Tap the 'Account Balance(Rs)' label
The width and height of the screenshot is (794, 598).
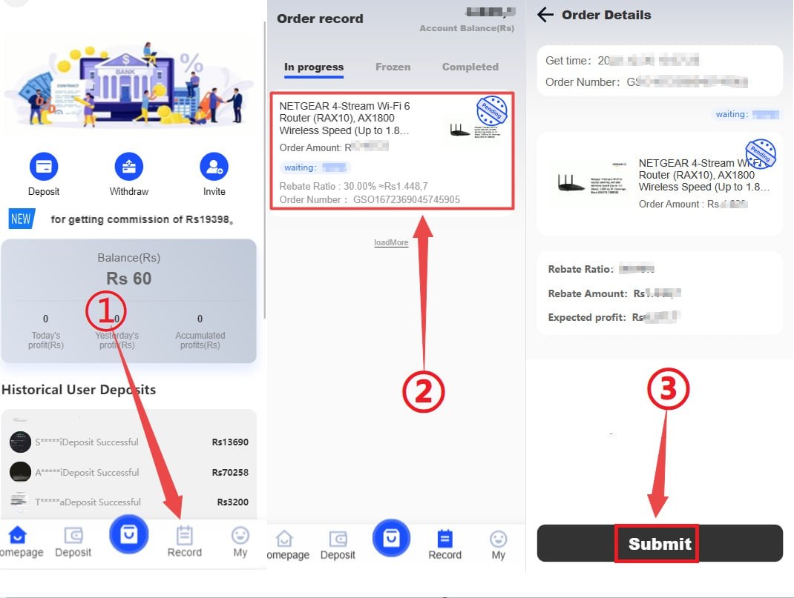click(466, 28)
